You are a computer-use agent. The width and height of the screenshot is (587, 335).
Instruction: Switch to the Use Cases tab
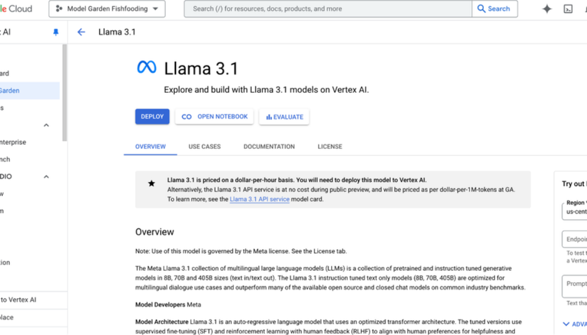205,147
